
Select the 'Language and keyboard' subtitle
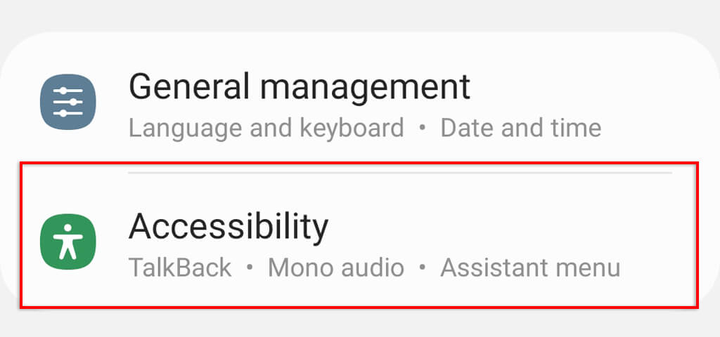tap(266, 128)
